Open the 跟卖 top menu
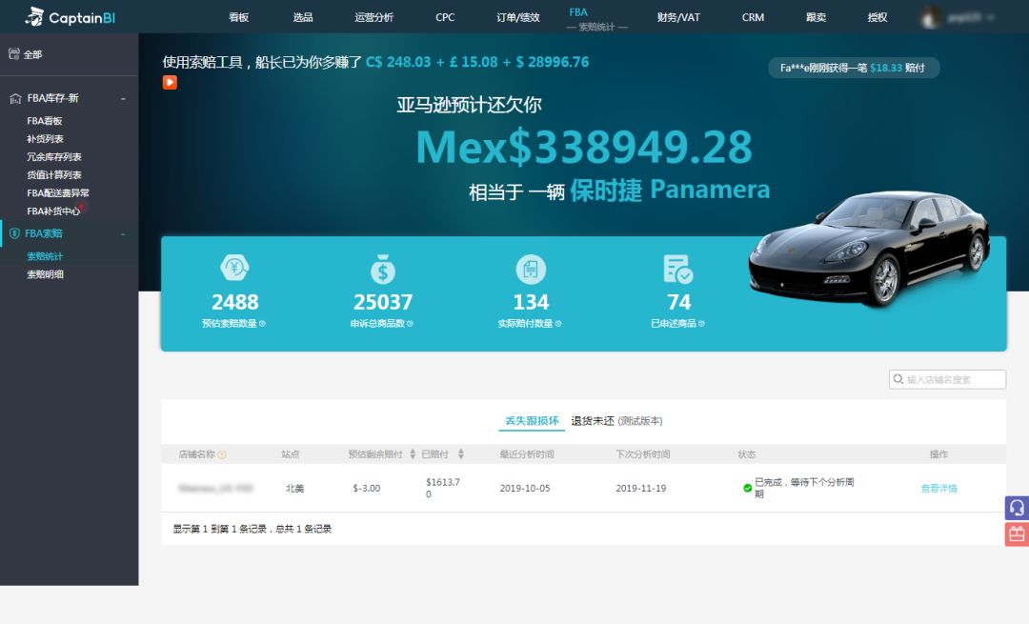The width and height of the screenshot is (1029, 624). click(816, 18)
